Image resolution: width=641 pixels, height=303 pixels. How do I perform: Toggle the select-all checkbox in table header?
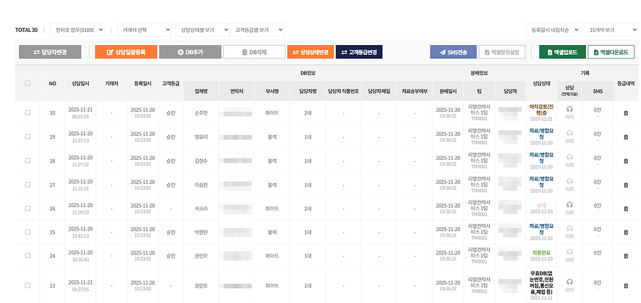(27, 84)
